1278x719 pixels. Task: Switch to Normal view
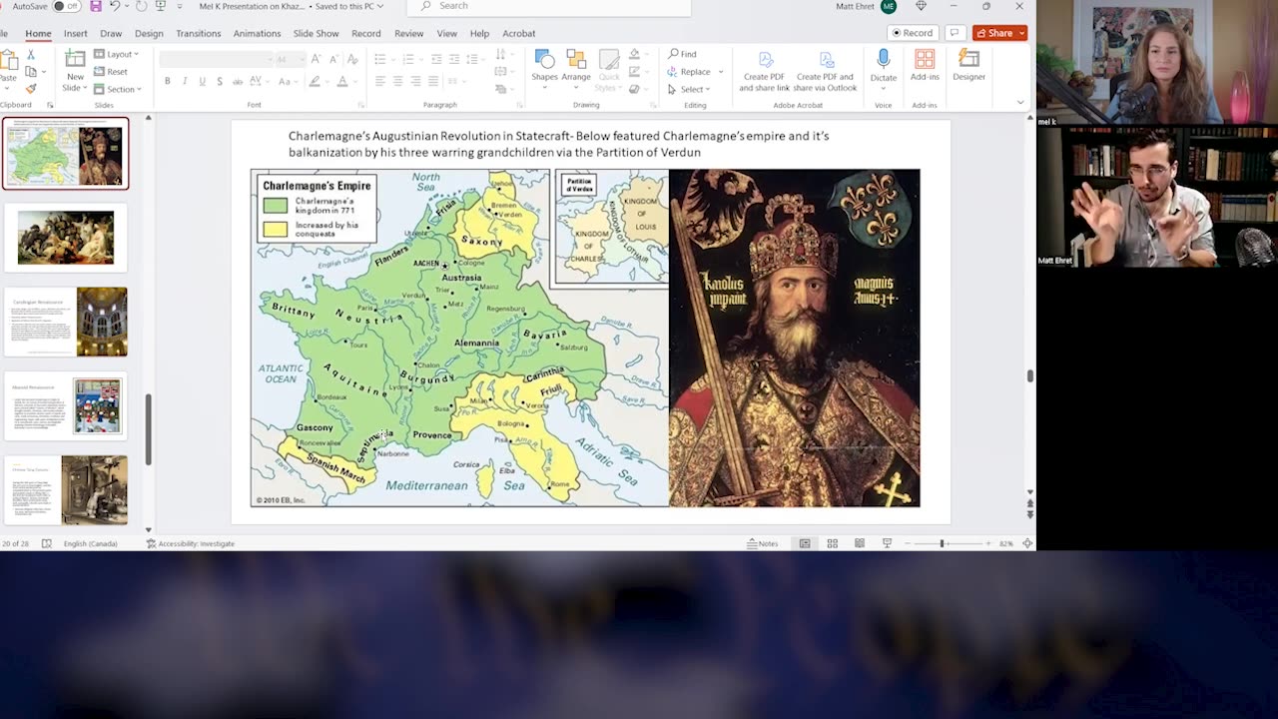805,543
